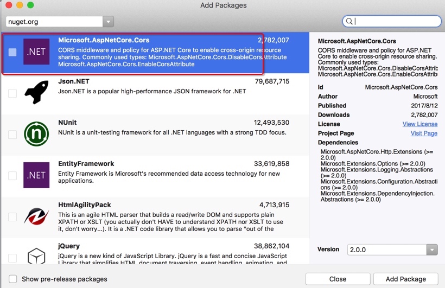Screen dimensions: 445x288
Task: Click Json.NET download count 79,687,715
Action: 272,81
